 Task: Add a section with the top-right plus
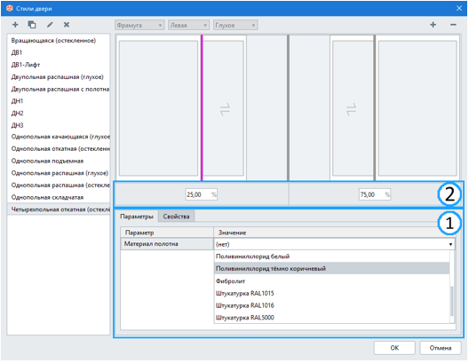point(433,25)
